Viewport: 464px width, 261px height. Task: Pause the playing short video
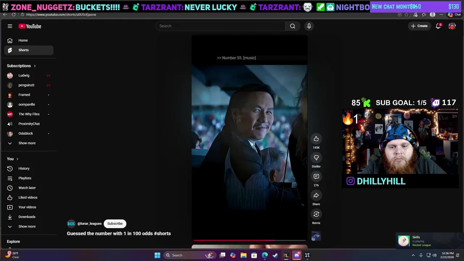(249, 138)
